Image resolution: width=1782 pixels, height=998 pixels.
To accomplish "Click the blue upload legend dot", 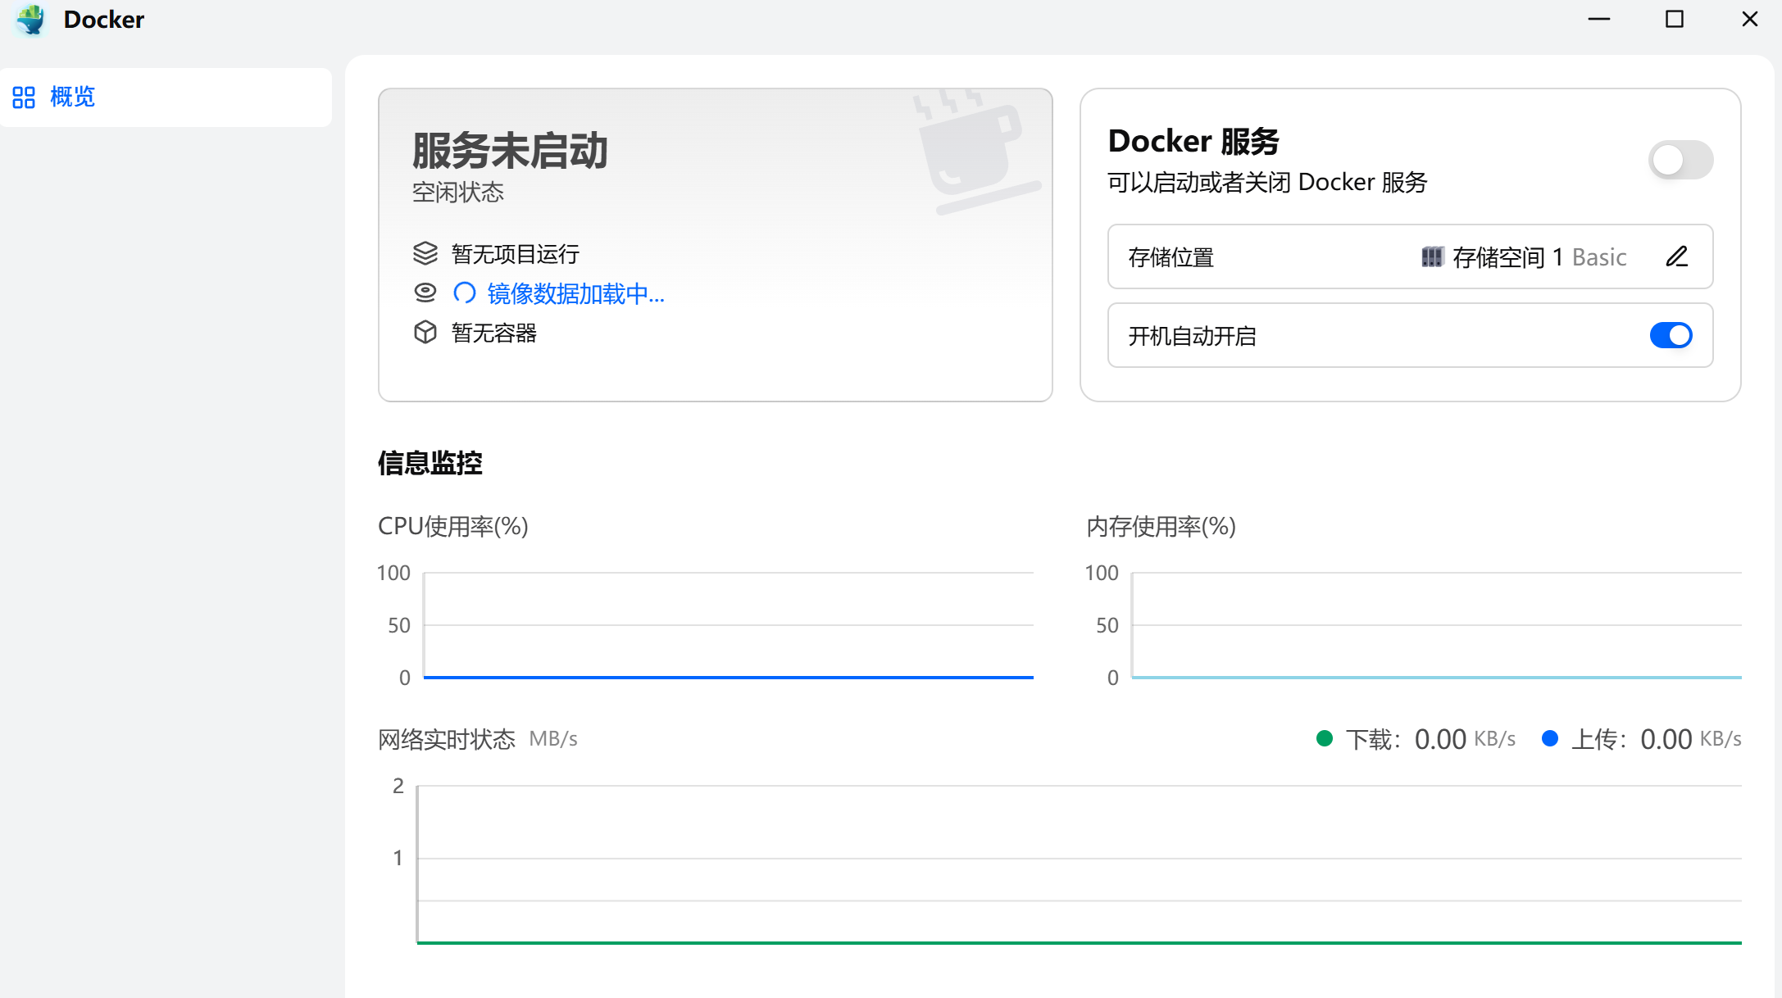I will (1549, 739).
